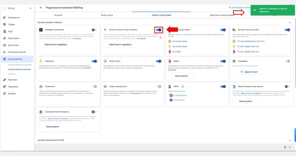Enable the Самовивіз Meest-Епіцентр toggle
Screen dimensions: 296x156
coord(94,112)
